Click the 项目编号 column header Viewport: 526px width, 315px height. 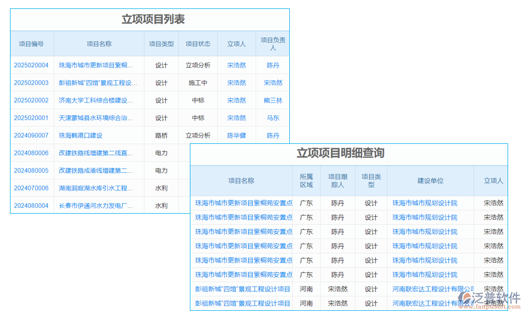pos(32,44)
